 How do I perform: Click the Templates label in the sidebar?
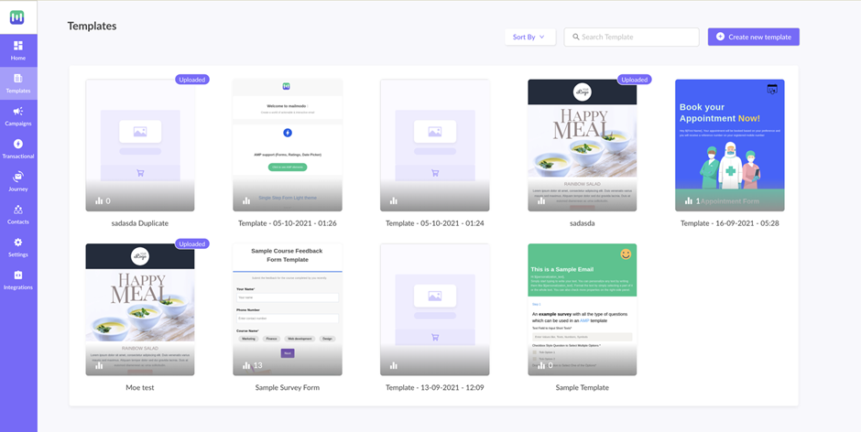coord(18,91)
